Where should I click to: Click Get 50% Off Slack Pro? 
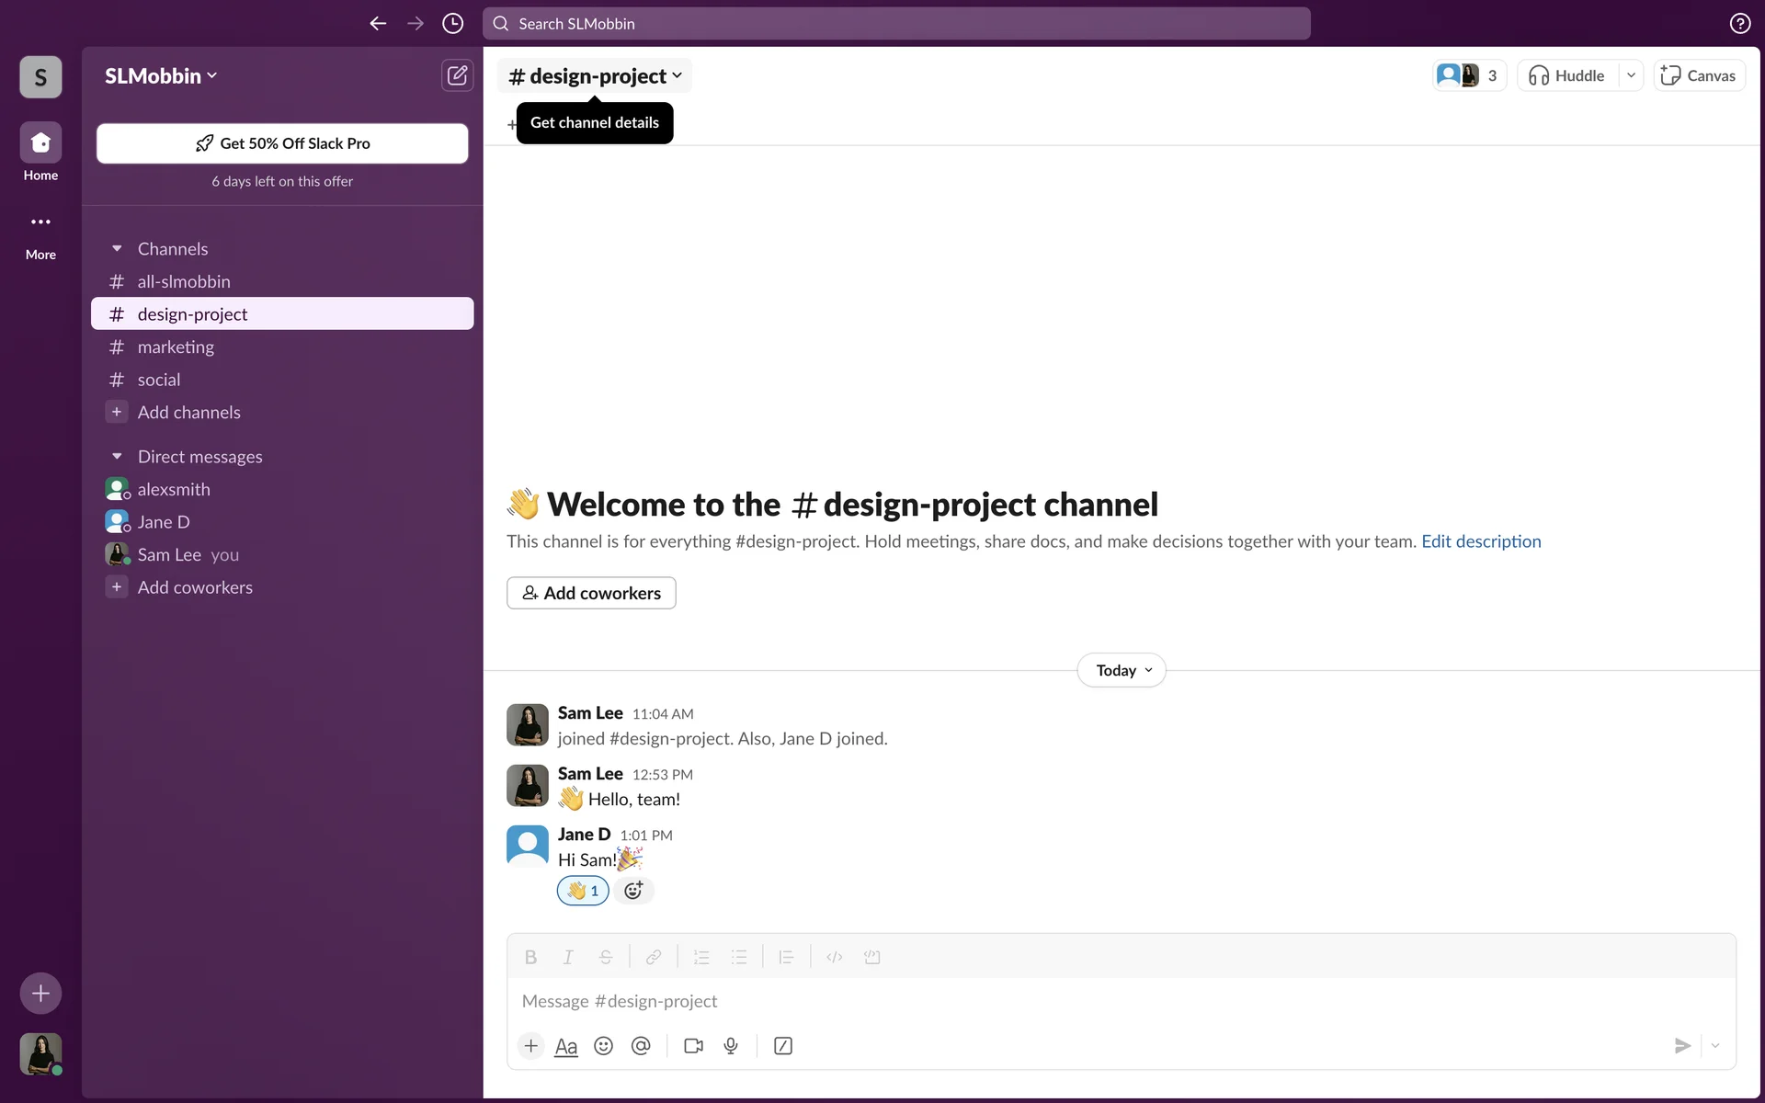282,143
